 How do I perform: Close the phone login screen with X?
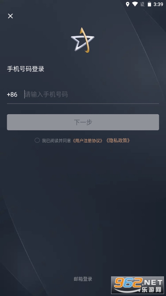10,16
